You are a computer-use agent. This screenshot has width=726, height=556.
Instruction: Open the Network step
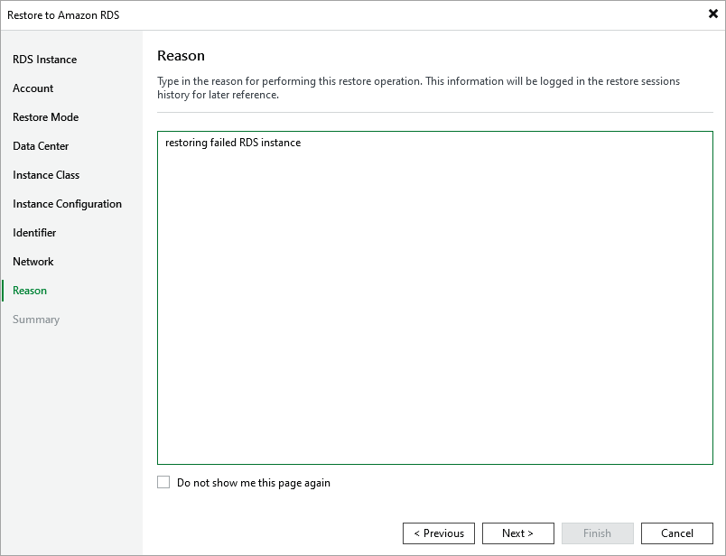pyautogui.click(x=33, y=262)
